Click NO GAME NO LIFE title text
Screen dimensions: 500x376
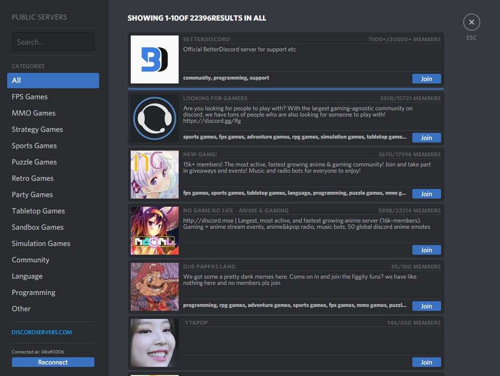[236, 211]
